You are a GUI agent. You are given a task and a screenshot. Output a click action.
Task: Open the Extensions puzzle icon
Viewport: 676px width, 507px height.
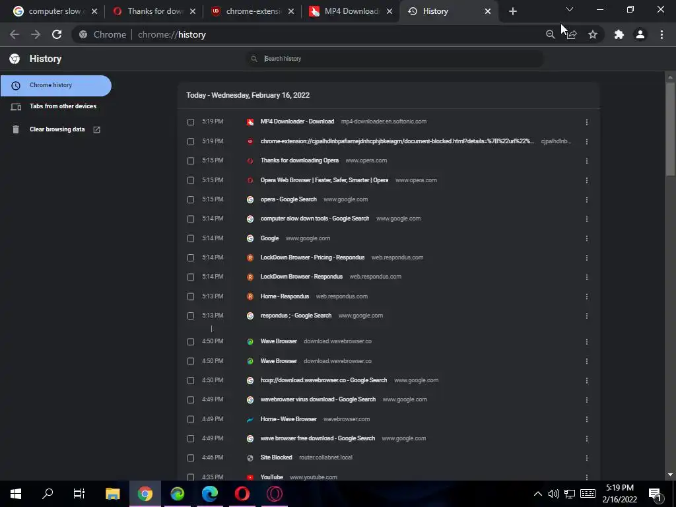point(619,34)
